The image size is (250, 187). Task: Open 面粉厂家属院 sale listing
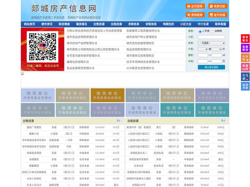pos(34,127)
